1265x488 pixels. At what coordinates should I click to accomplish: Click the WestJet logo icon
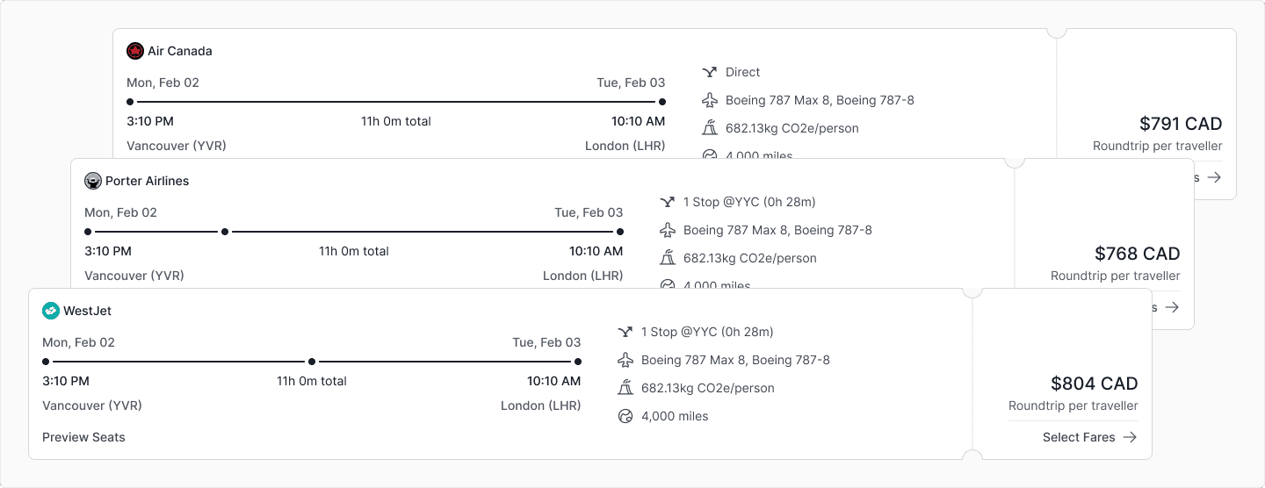tap(50, 311)
